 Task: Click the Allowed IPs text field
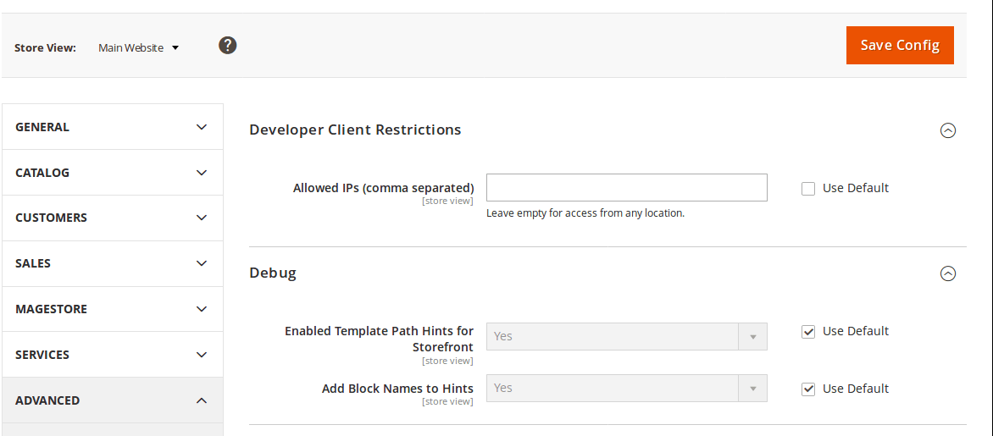pyautogui.click(x=626, y=188)
